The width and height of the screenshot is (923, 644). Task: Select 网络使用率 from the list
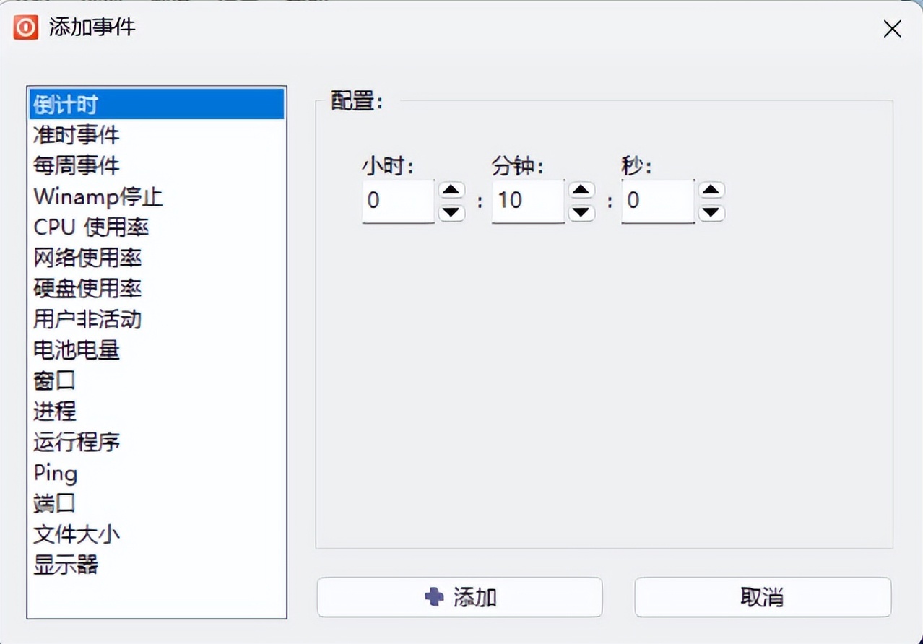87,258
